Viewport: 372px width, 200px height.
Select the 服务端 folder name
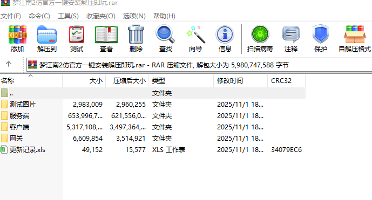[x=19, y=116]
